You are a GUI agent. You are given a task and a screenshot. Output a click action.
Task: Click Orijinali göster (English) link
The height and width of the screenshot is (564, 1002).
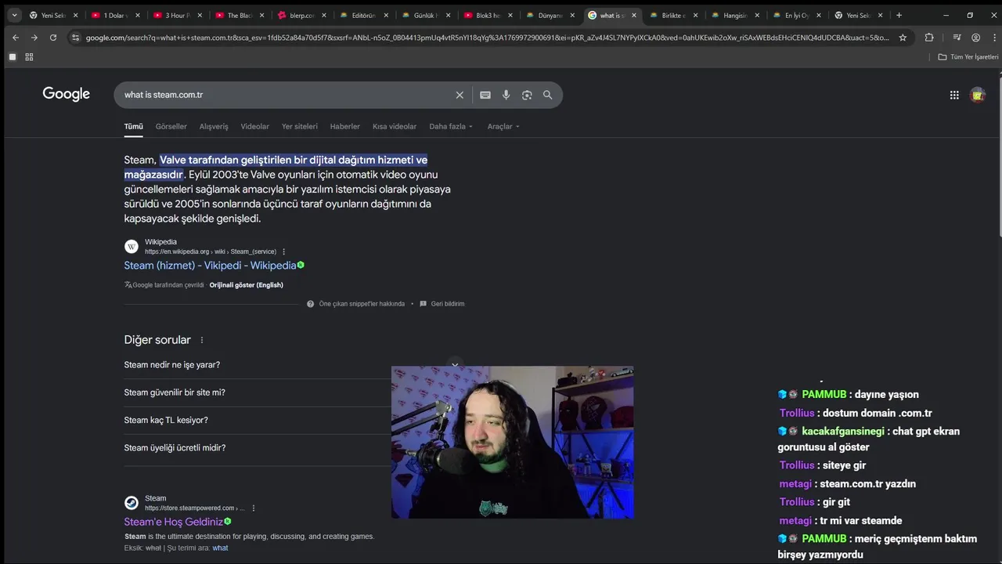246,284
